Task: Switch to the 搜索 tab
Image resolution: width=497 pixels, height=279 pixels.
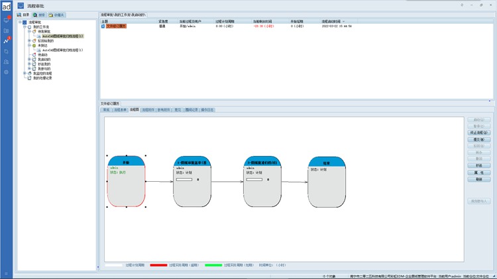Action: pos(39,15)
